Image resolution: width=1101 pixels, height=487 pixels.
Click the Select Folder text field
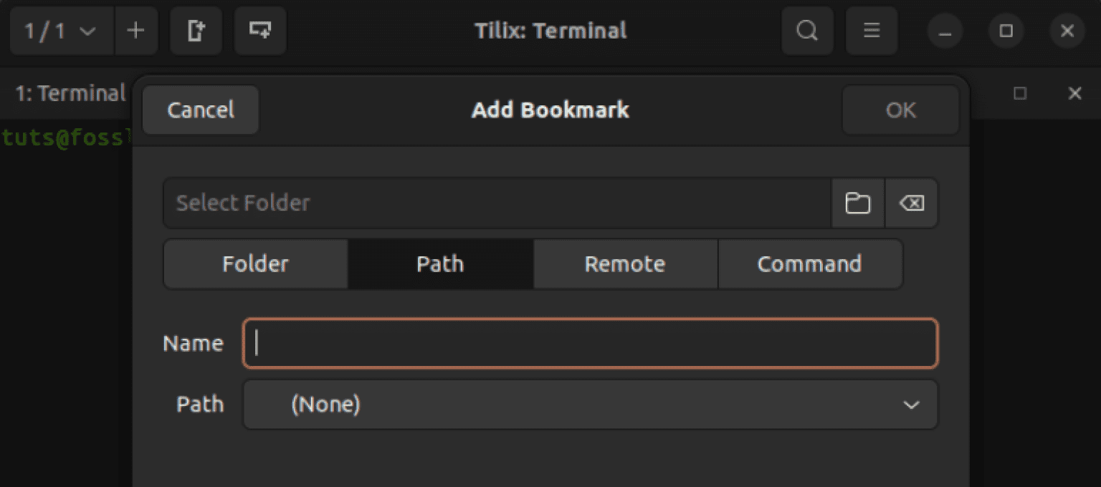pyautogui.click(x=495, y=203)
